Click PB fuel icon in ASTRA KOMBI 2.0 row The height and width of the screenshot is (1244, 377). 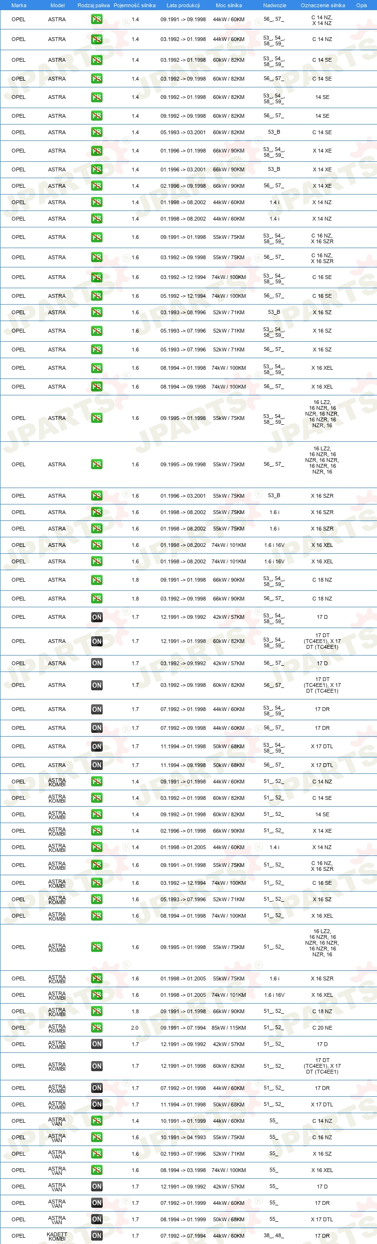(97, 1028)
